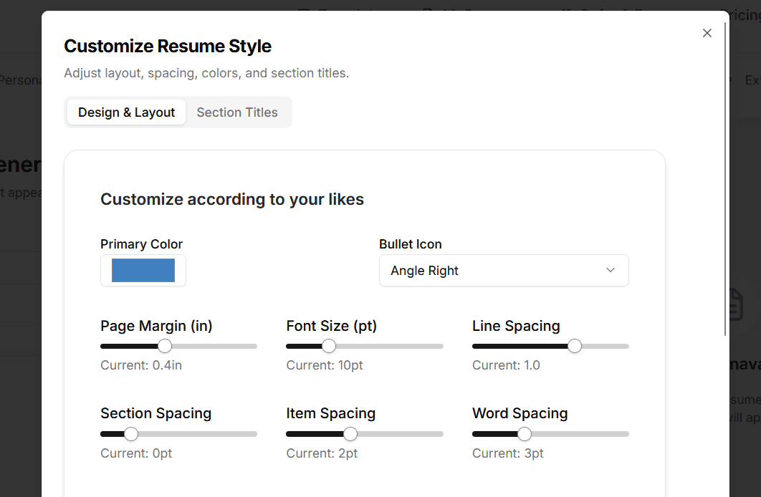The width and height of the screenshot is (761, 497).
Task: Click the Bullet Icon dropdown chevron arrow
Action: [x=611, y=270]
